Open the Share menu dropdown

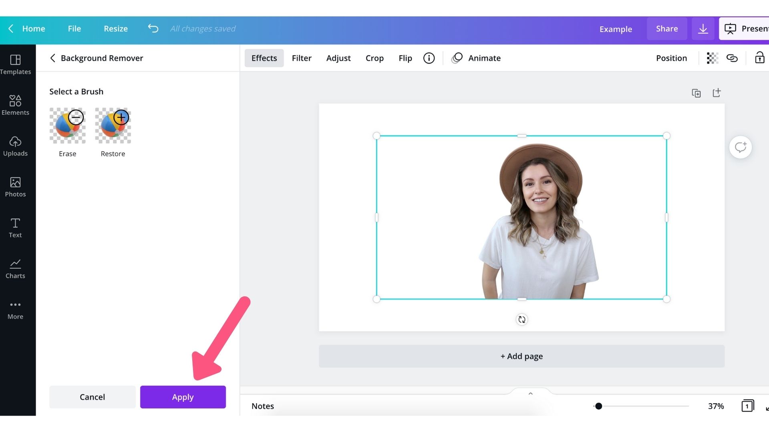tap(667, 28)
